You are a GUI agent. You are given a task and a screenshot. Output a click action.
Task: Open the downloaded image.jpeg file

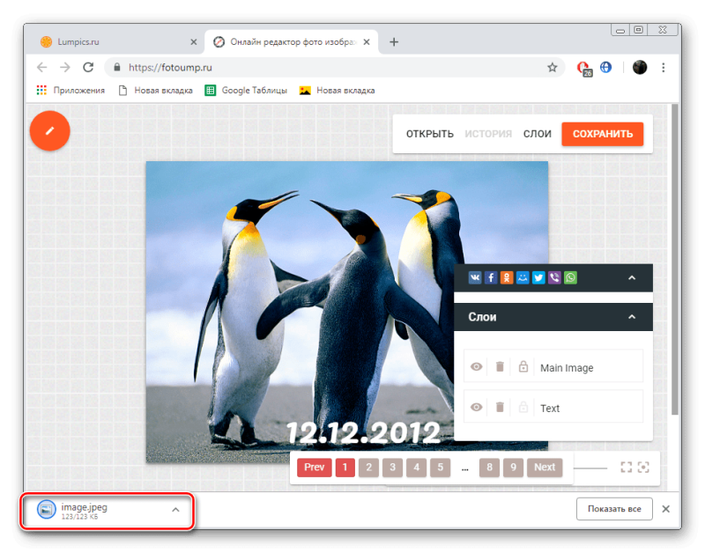point(84,511)
